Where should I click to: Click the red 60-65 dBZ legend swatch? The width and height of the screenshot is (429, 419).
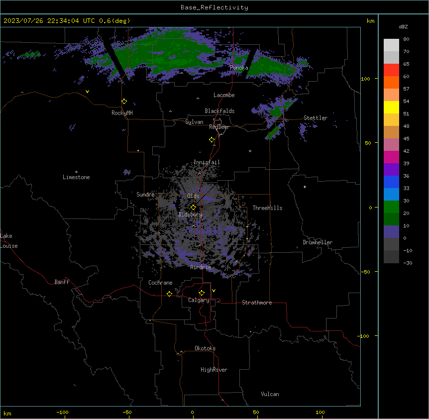[x=391, y=70]
